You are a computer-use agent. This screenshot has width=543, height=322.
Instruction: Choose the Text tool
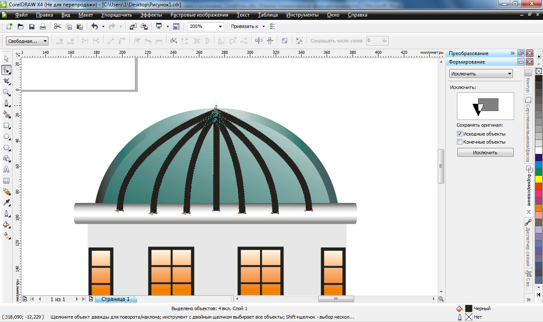coord(6,169)
